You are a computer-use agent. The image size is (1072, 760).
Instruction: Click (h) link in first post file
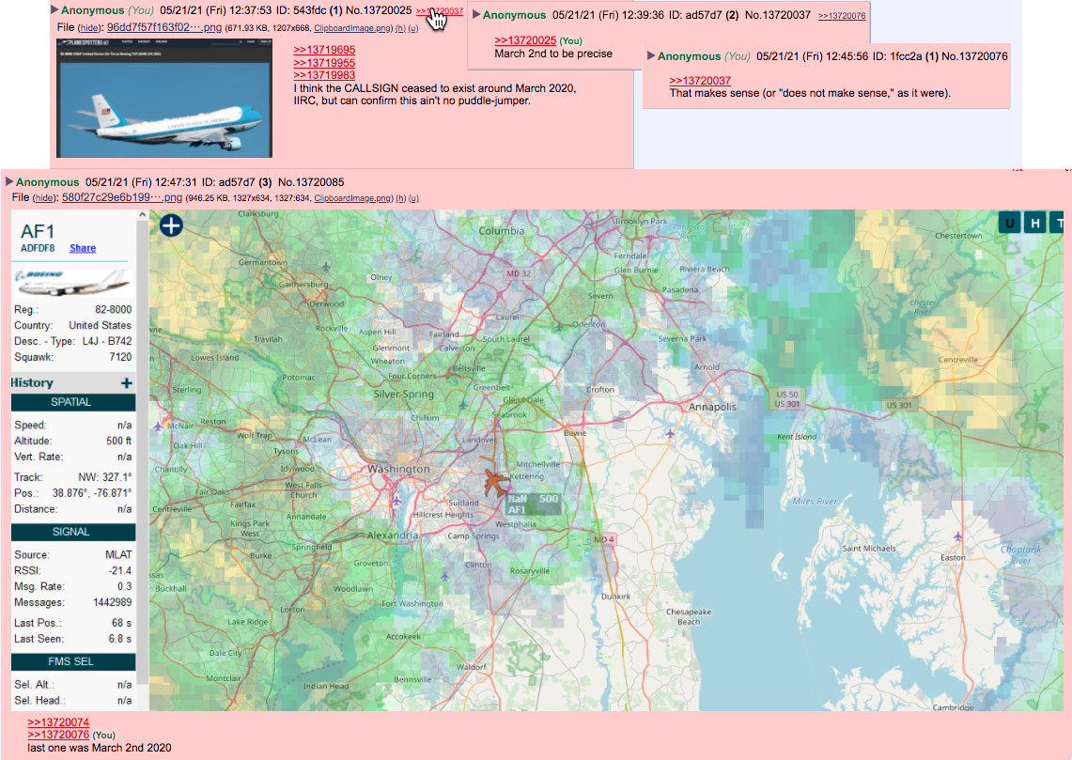click(x=400, y=28)
